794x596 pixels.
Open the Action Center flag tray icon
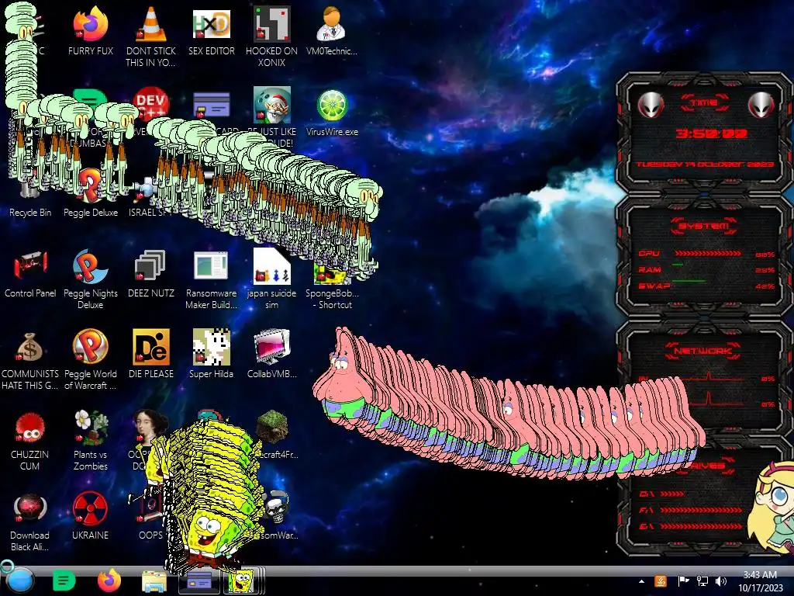click(x=683, y=581)
